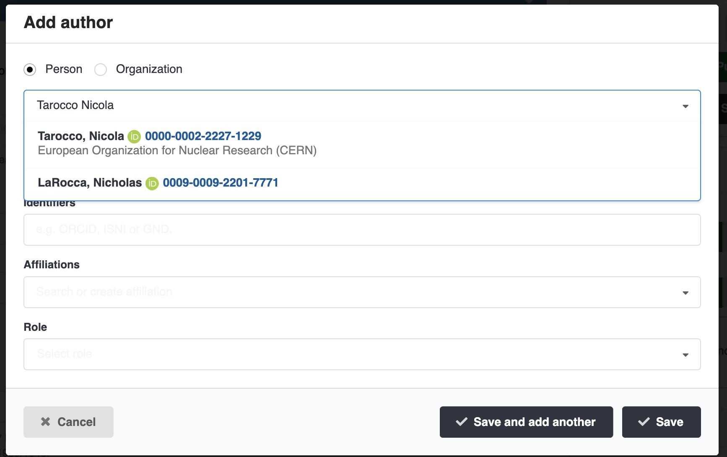Screen dimensions: 727x457
Task: Open ORCID link 0009-0009-2201-7771
Action: coord(221,183)
